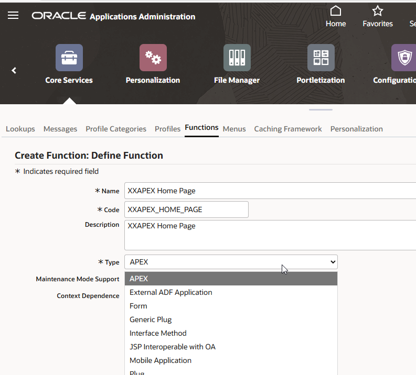Collapse the Type dropdown

click(231, 262)
